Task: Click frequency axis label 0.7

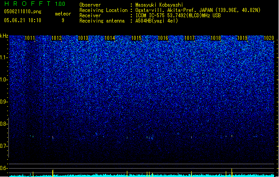Action: [4, 146]
